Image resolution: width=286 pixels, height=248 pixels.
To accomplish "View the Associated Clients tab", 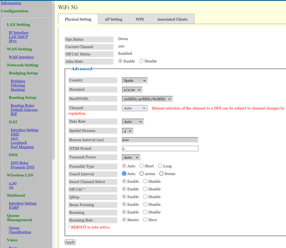I will [x=172, y=19].
